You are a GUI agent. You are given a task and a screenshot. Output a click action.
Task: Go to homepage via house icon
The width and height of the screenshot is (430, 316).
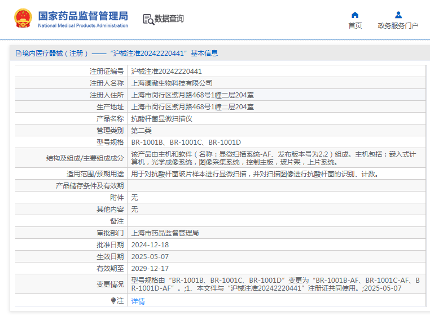(355, 15)
